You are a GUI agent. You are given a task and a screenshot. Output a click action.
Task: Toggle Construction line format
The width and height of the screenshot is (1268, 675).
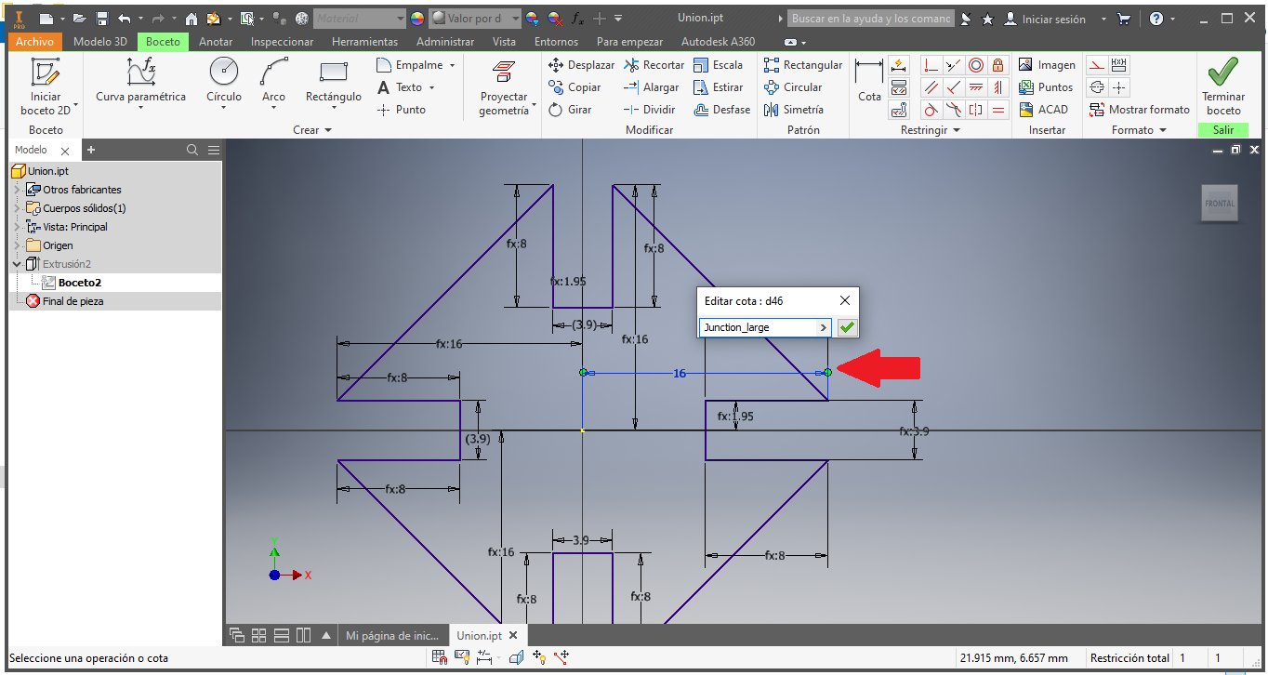[1097, 65]
